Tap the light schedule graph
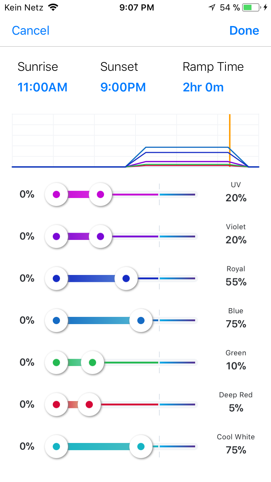271x482 pixels. [x=135, y=141]
